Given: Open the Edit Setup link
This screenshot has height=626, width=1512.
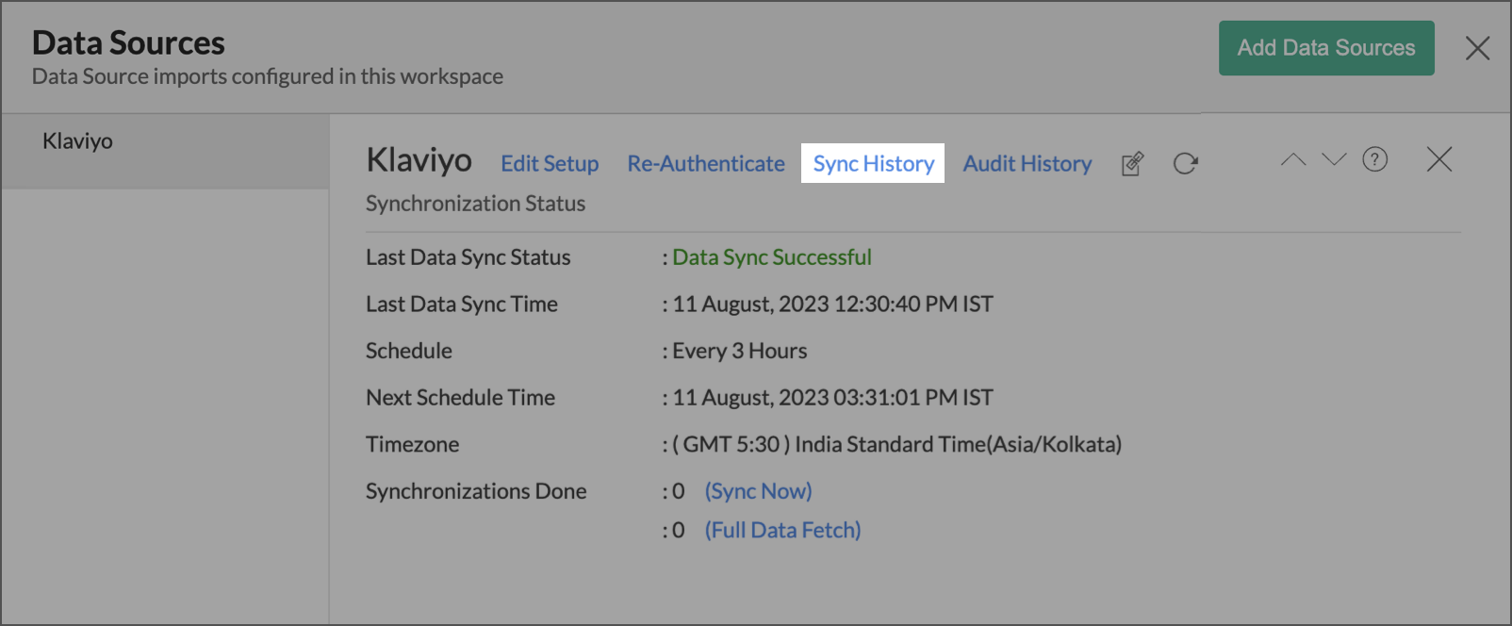Looking at the screenshot, I should click(550, 164).
